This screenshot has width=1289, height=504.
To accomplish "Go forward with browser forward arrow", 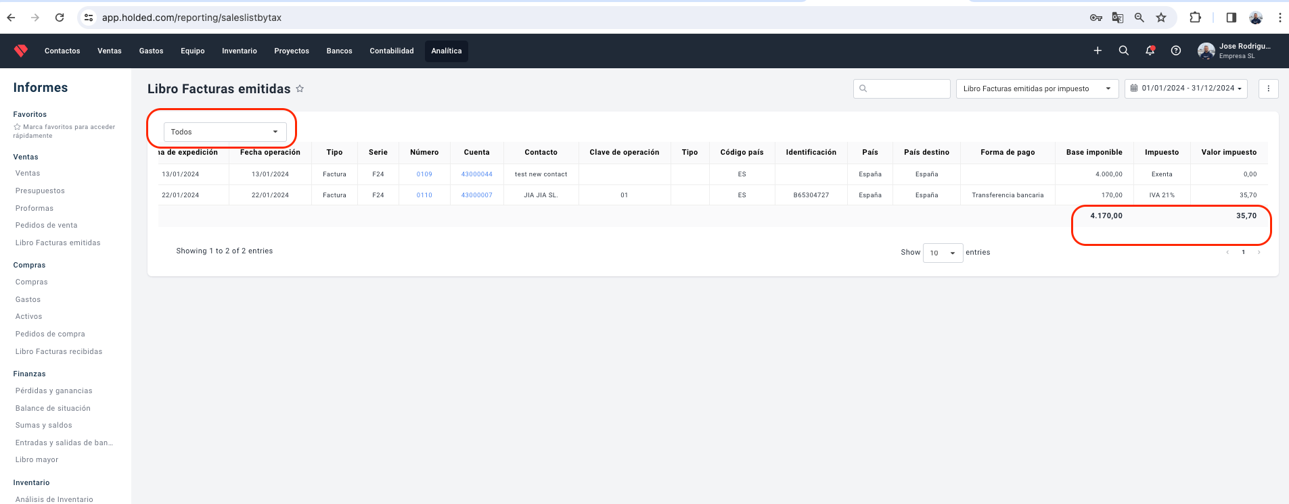I will (x=35, y=18).
